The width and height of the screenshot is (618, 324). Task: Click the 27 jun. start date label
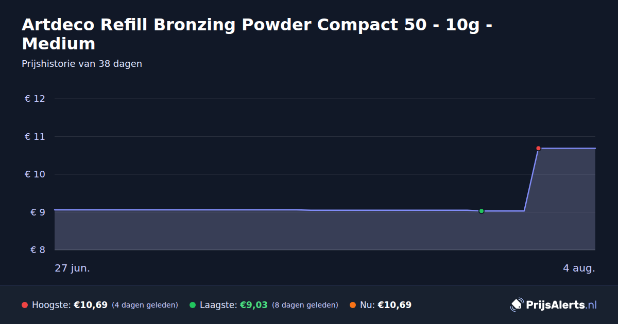[x=73, y=268]
